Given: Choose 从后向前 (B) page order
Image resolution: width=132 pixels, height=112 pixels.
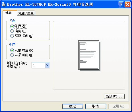Looking at the screenshot, I should 22,55.
